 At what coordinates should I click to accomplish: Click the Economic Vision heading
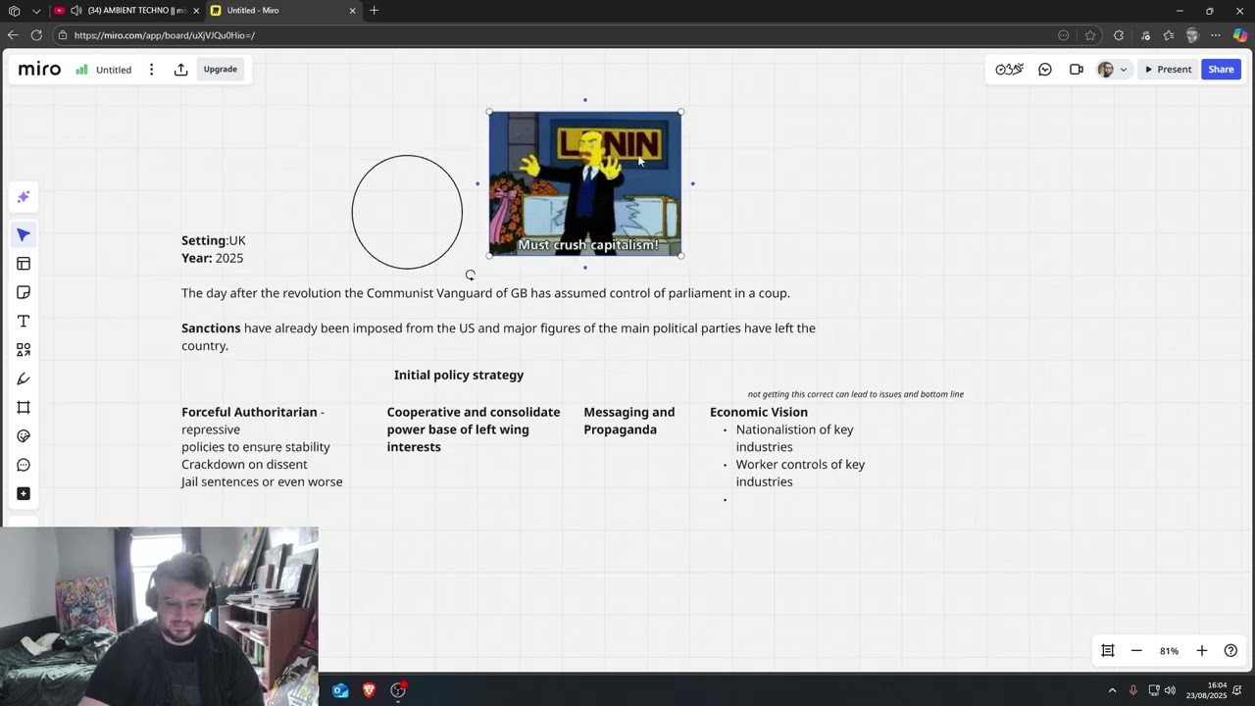click(x=759, y=412)
